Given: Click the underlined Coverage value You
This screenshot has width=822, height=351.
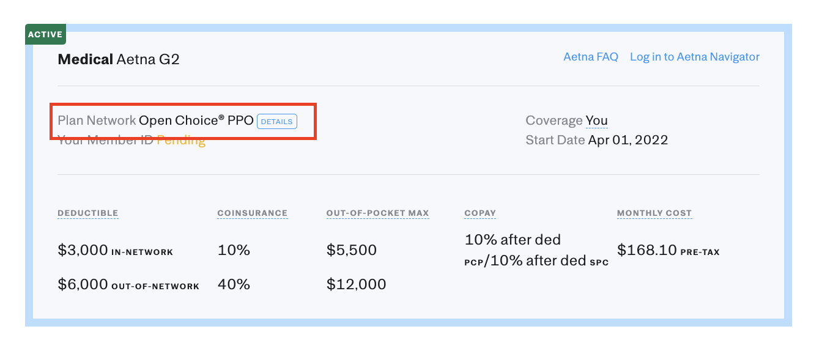Looking at the screenshot, I should tap(596, 120).
